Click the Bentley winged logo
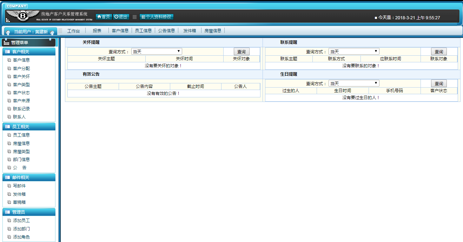 click(23, 16)
